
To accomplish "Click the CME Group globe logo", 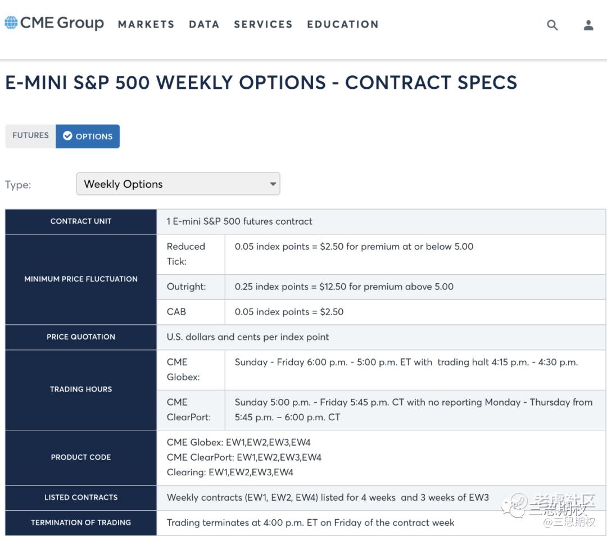I will (11, 23).
